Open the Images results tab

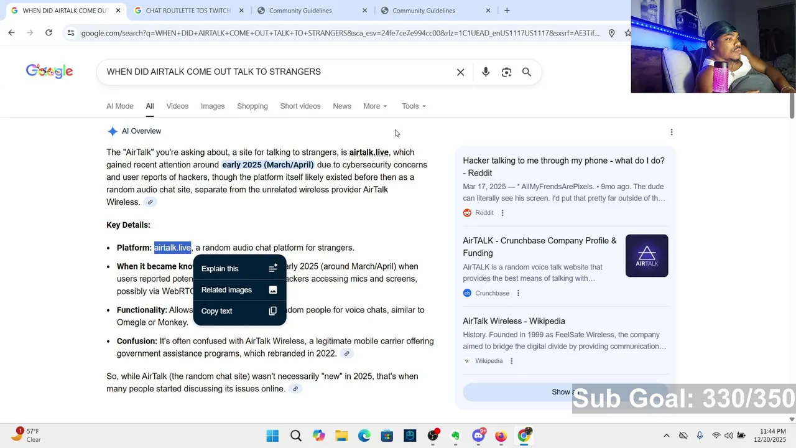click(x=213, y=106)
